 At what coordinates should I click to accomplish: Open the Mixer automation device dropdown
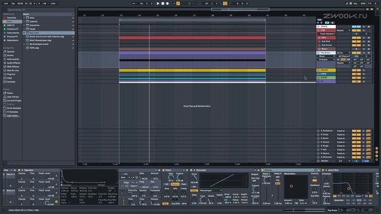pyautogui.click(x=326, y=56)
